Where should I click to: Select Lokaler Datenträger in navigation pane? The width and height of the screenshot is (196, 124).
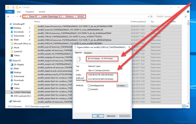[x=22, y=92]
